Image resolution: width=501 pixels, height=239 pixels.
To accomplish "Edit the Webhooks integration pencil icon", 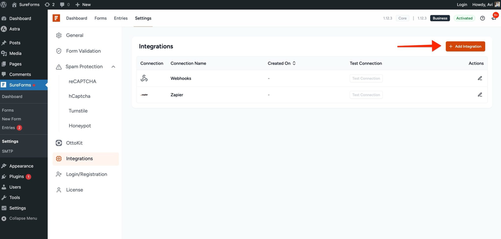I will point(480,79).
